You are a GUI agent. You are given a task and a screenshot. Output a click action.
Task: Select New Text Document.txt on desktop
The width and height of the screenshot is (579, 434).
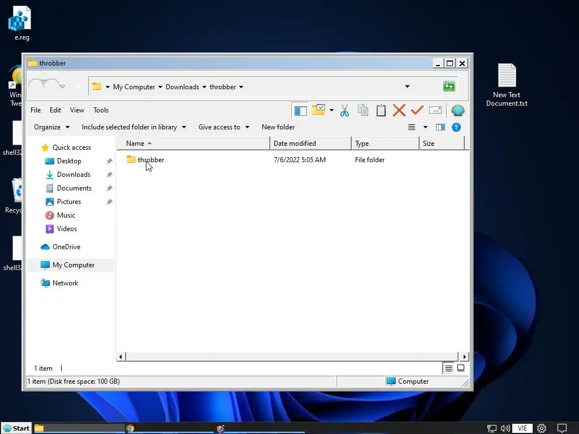pos(507,85)
